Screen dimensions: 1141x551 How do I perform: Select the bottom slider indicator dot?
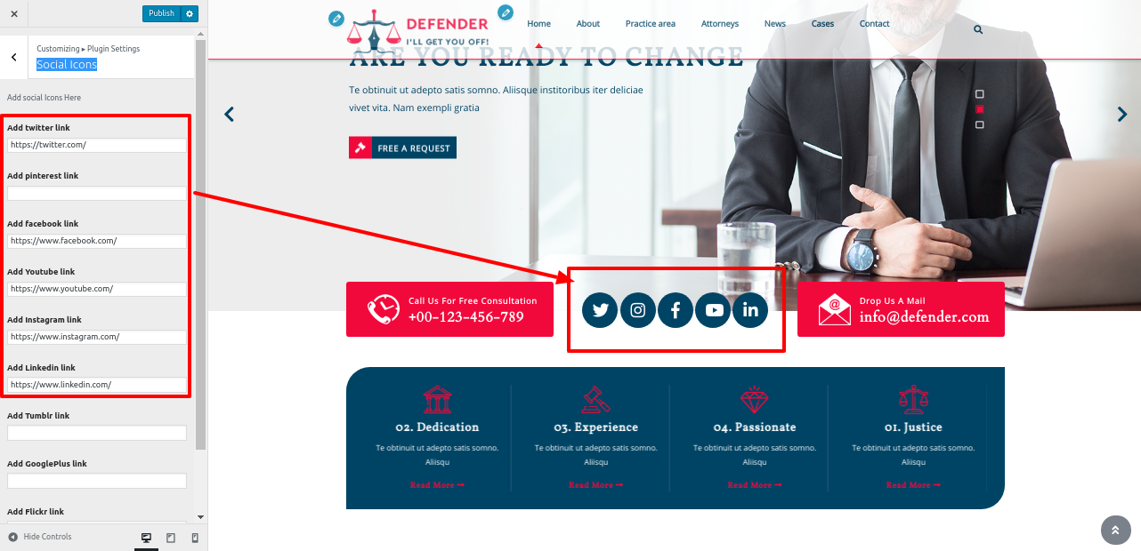[980, 124]
